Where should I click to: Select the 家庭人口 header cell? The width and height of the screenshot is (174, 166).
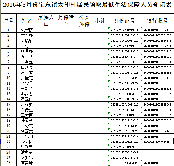(46, 20)
